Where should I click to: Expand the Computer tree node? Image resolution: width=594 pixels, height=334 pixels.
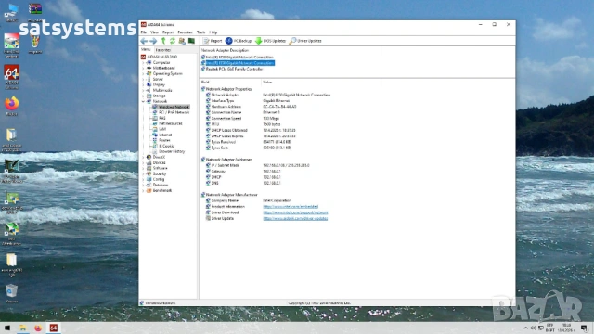tap(144, 62)
